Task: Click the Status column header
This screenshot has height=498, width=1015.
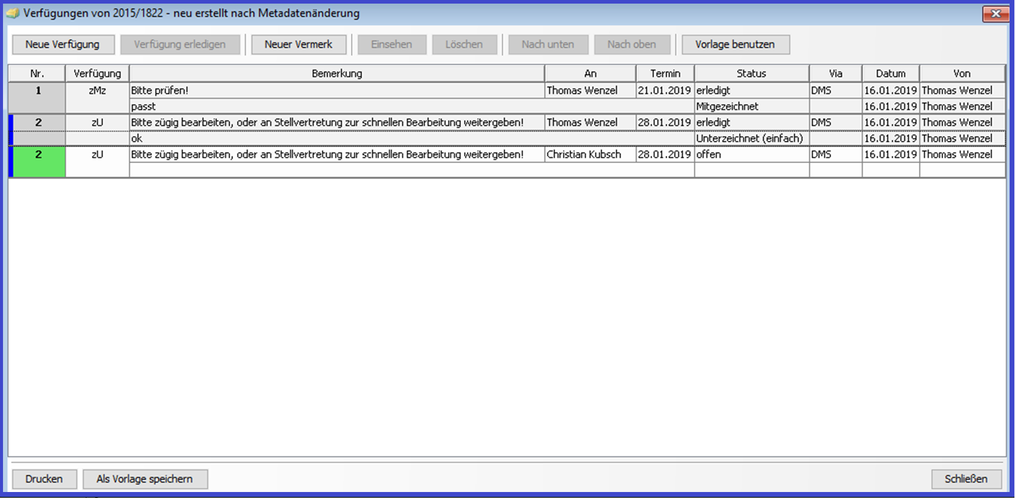Action: tap(751, 73)
